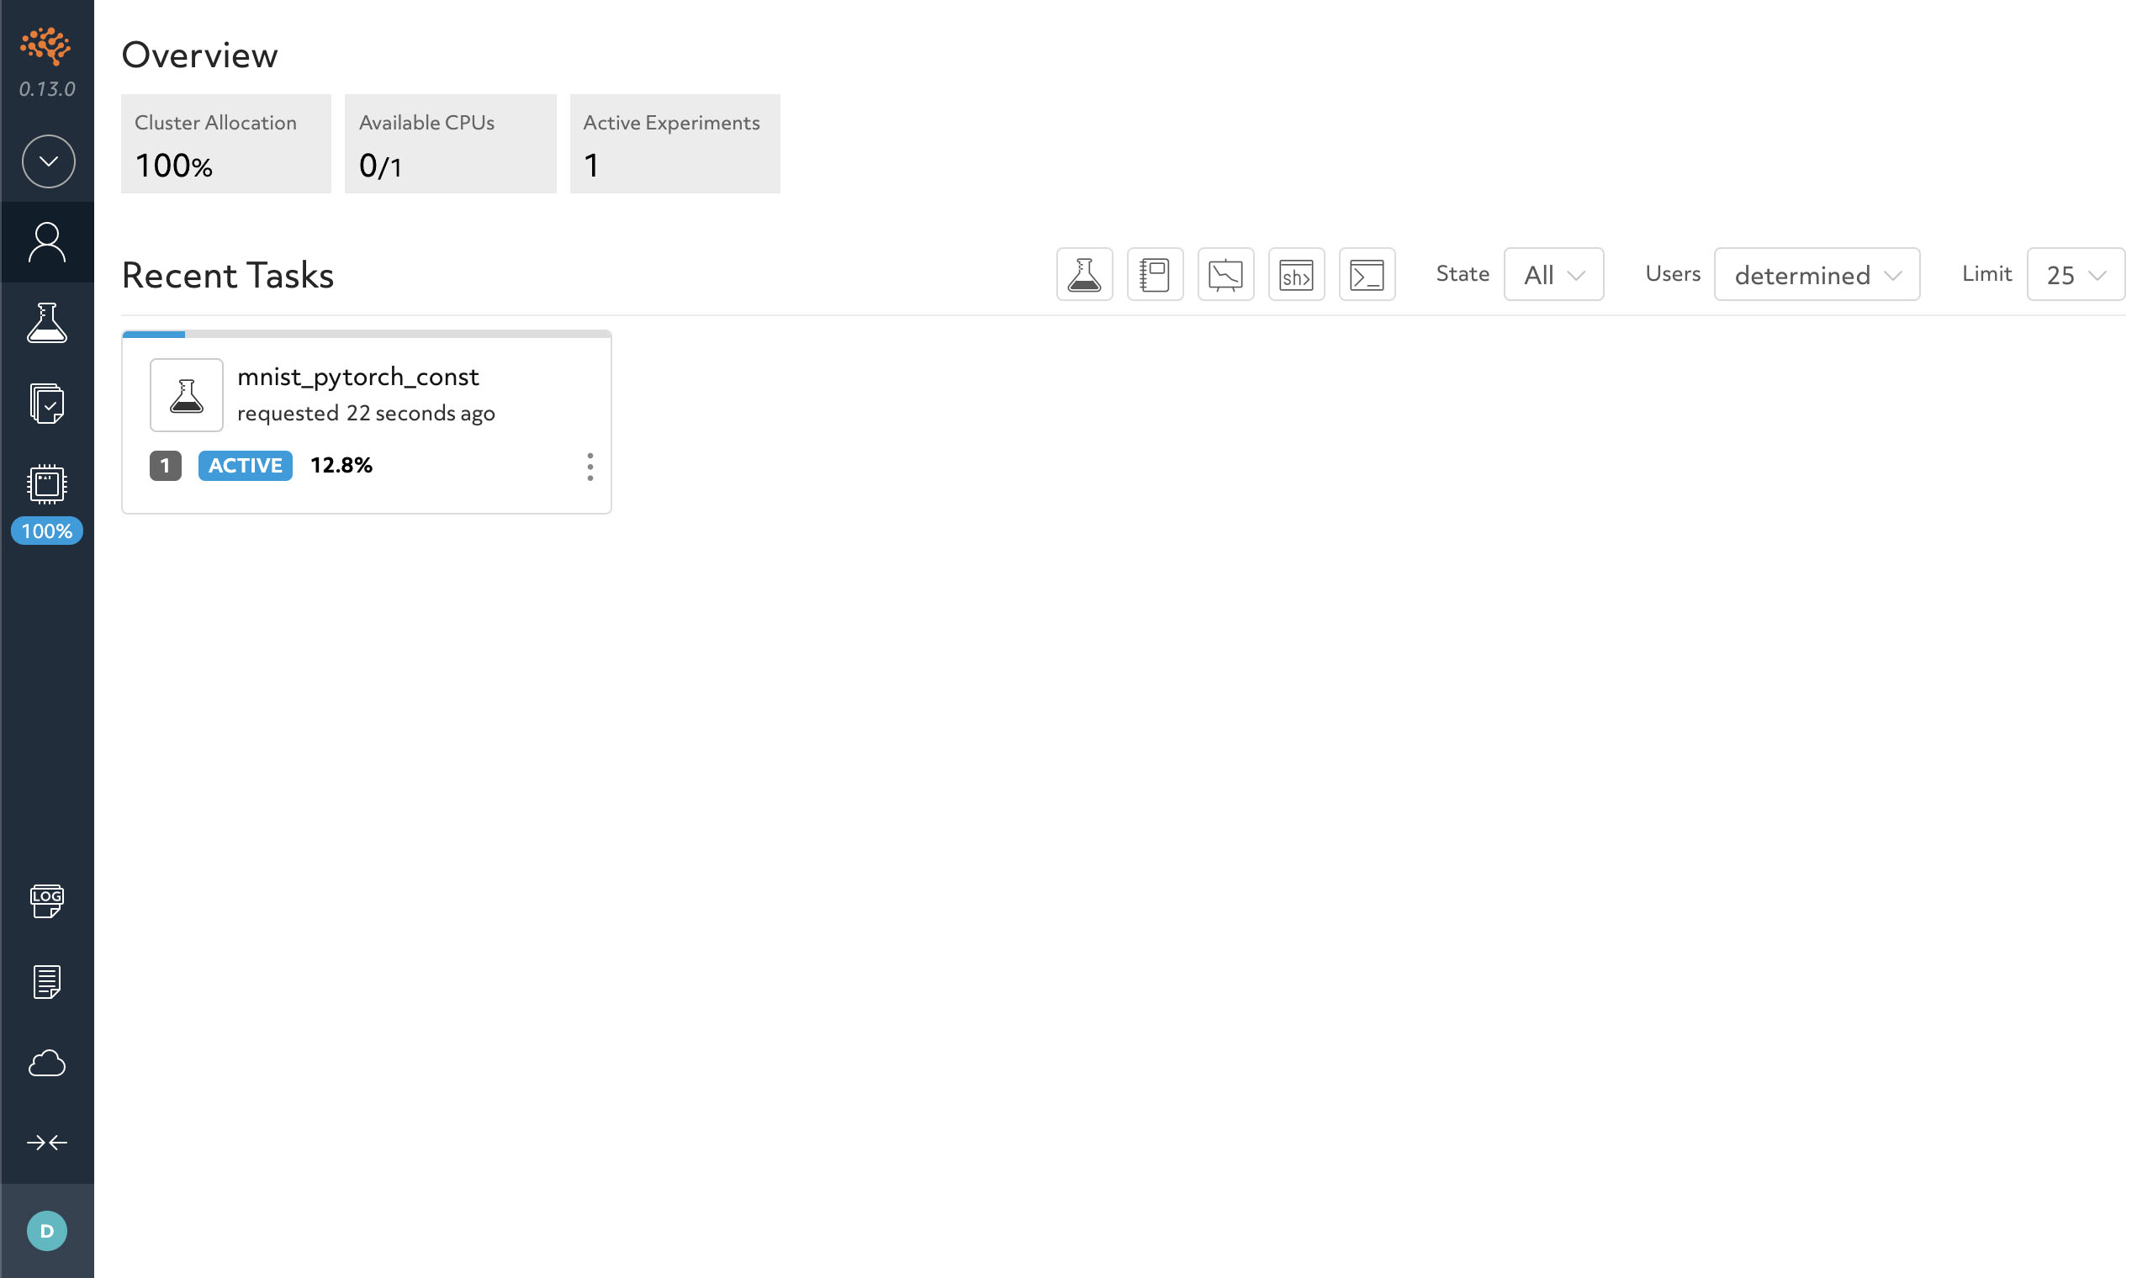2153x1278 pixels.
Task: Click the task card progress bar
Action: [x=367, y=334]
